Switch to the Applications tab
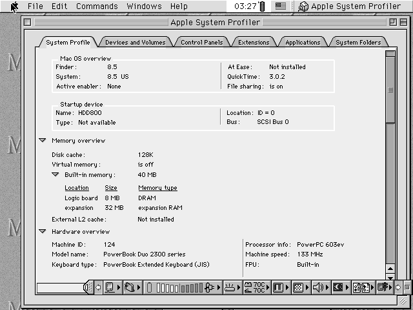413x310 pixels. [x=303, y=42]
